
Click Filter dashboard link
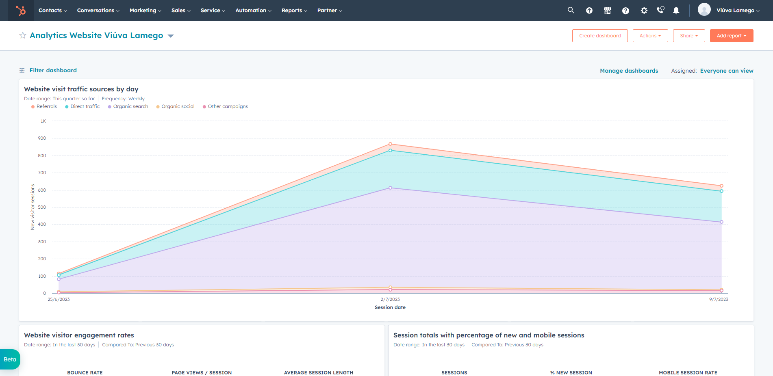(x=53, y=70)
